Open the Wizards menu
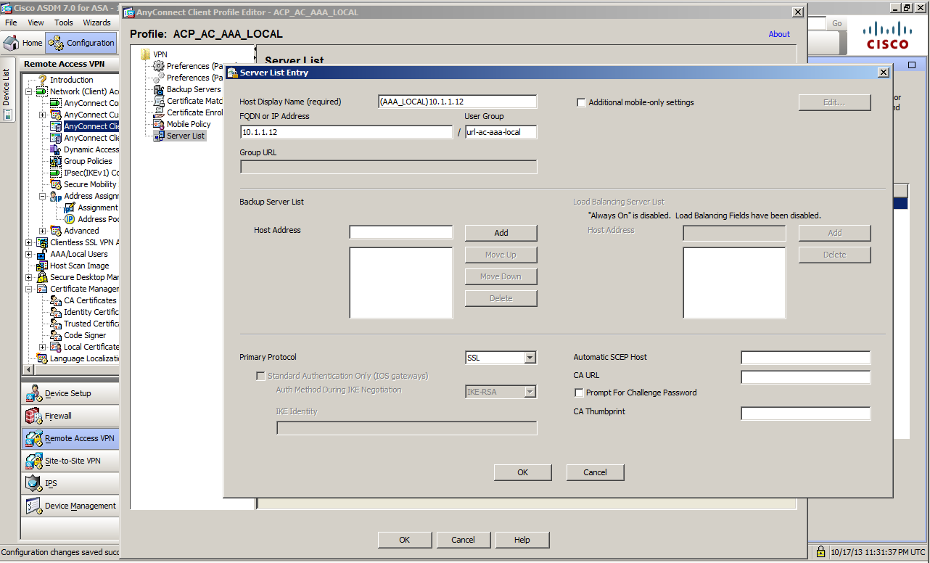930x563 pixels. coord(96,22)
